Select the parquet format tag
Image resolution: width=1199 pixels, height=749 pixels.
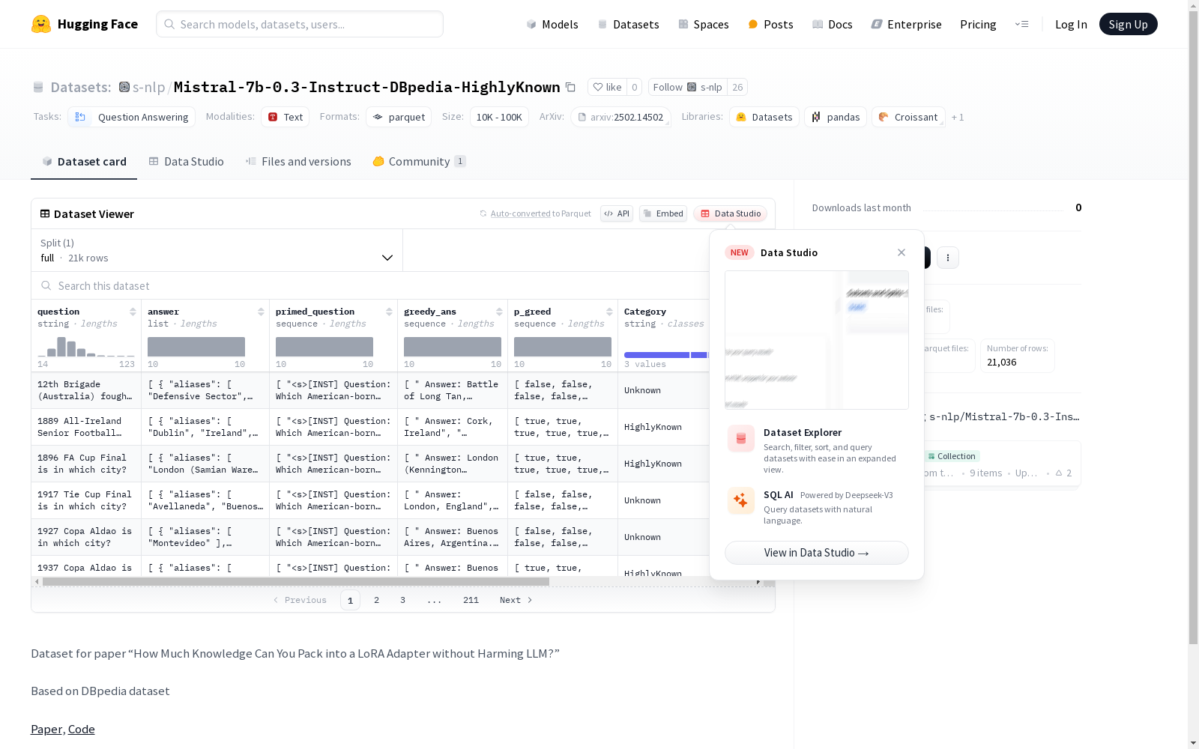tap(399, 117)
